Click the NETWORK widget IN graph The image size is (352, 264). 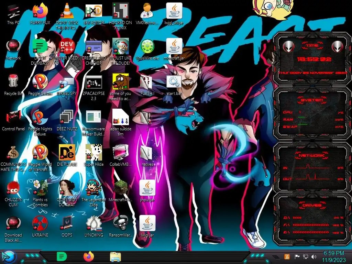point(312,167)
